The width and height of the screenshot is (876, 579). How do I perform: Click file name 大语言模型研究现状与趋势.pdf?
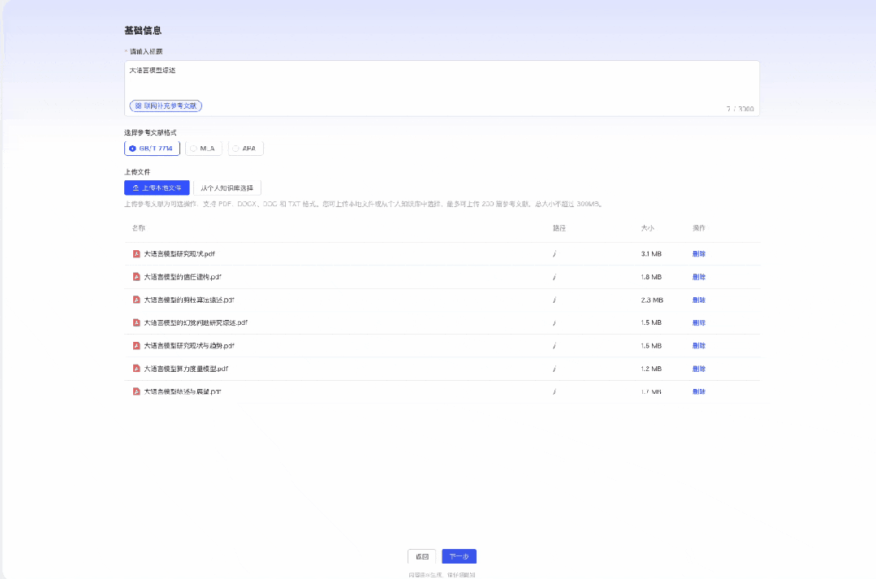[x=189, y=345]
